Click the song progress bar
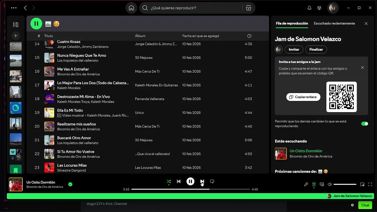 191,189
